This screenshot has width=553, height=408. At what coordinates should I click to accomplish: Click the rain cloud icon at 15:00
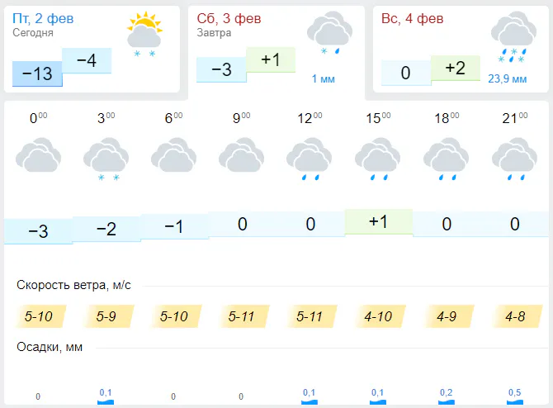point(377,158)
